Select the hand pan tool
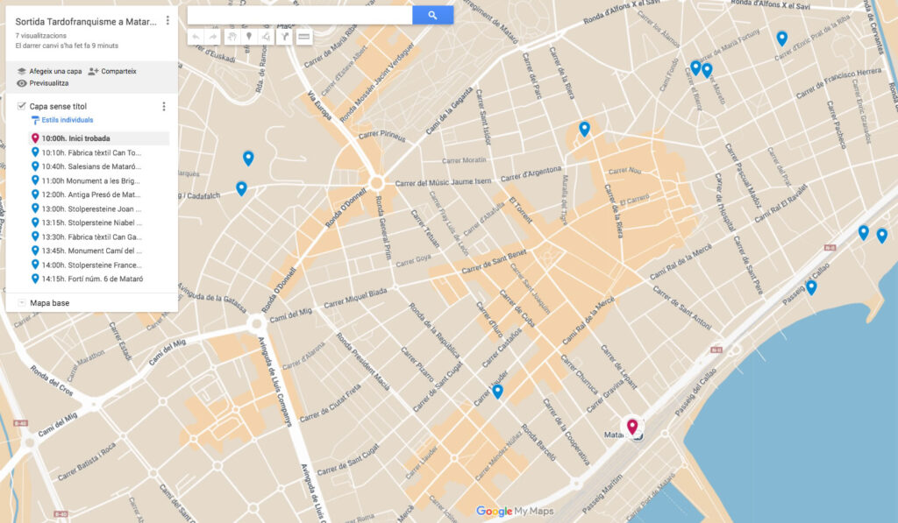Screen dimensions: 898x523 pyautogui.click(x=232, y=37)
